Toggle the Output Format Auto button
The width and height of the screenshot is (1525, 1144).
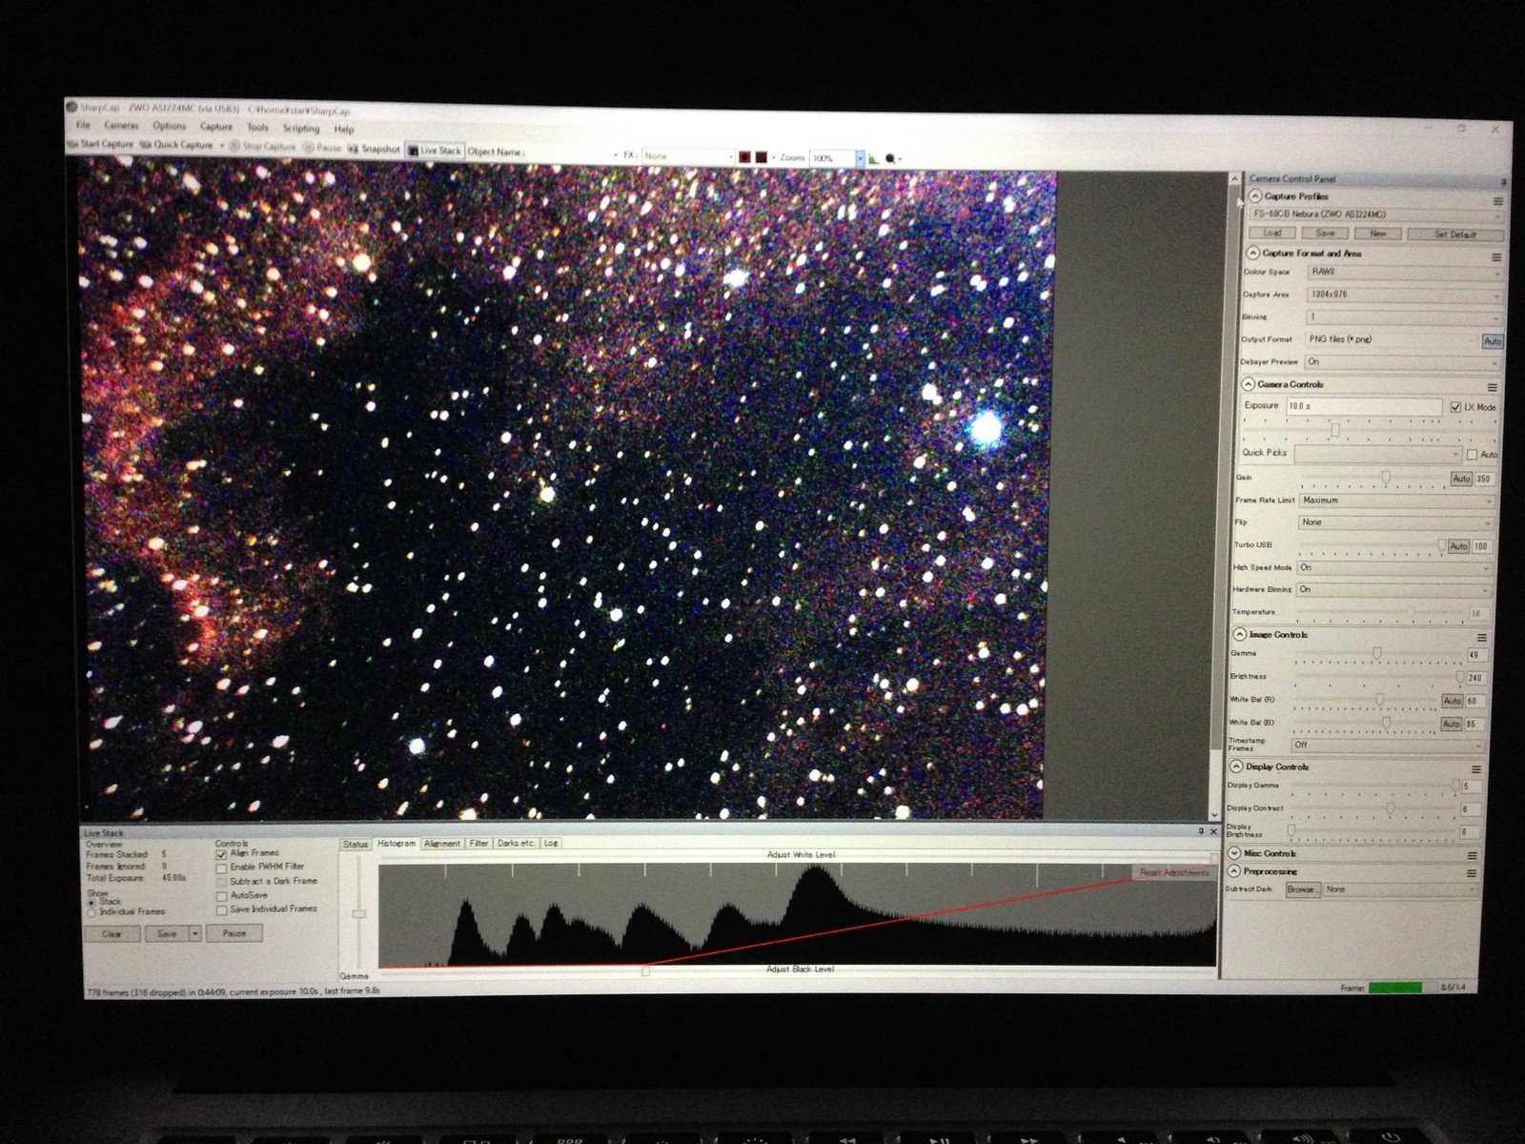[x=1492, y=341]
